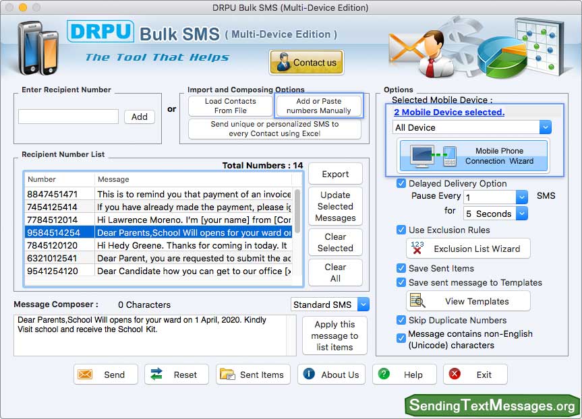Click the blue info icon on About Us
582x419 pixels.
pos(309,373)
